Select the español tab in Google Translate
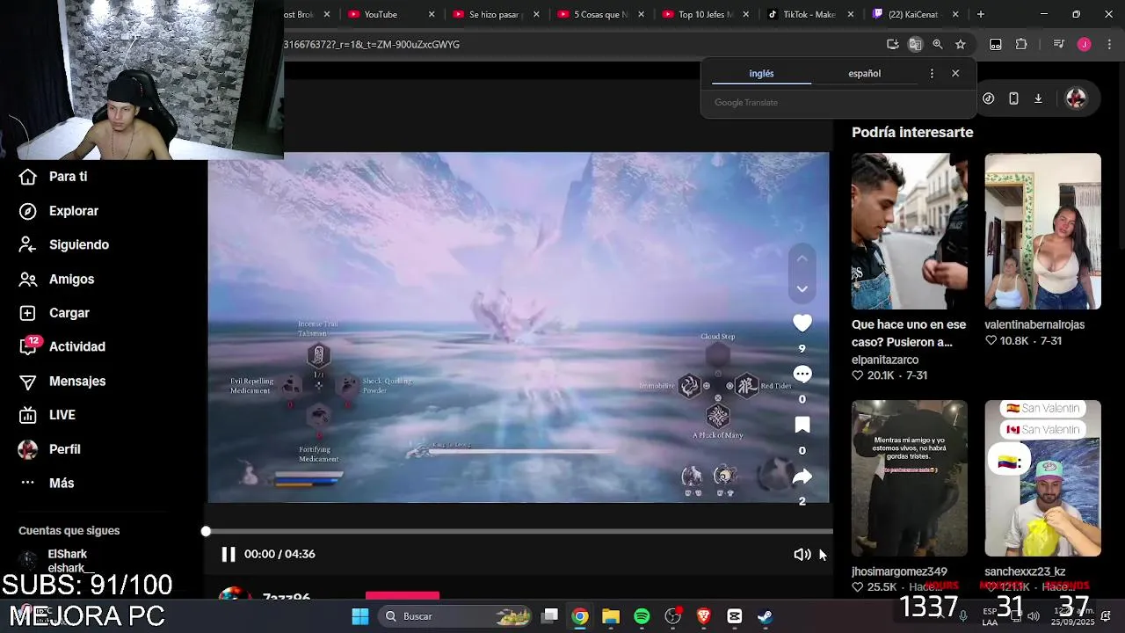Image resolution: width=1125 pixels, height=633 pixels. coord(864,74)
